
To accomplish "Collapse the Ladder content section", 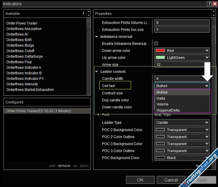I will tap(97, 72).
